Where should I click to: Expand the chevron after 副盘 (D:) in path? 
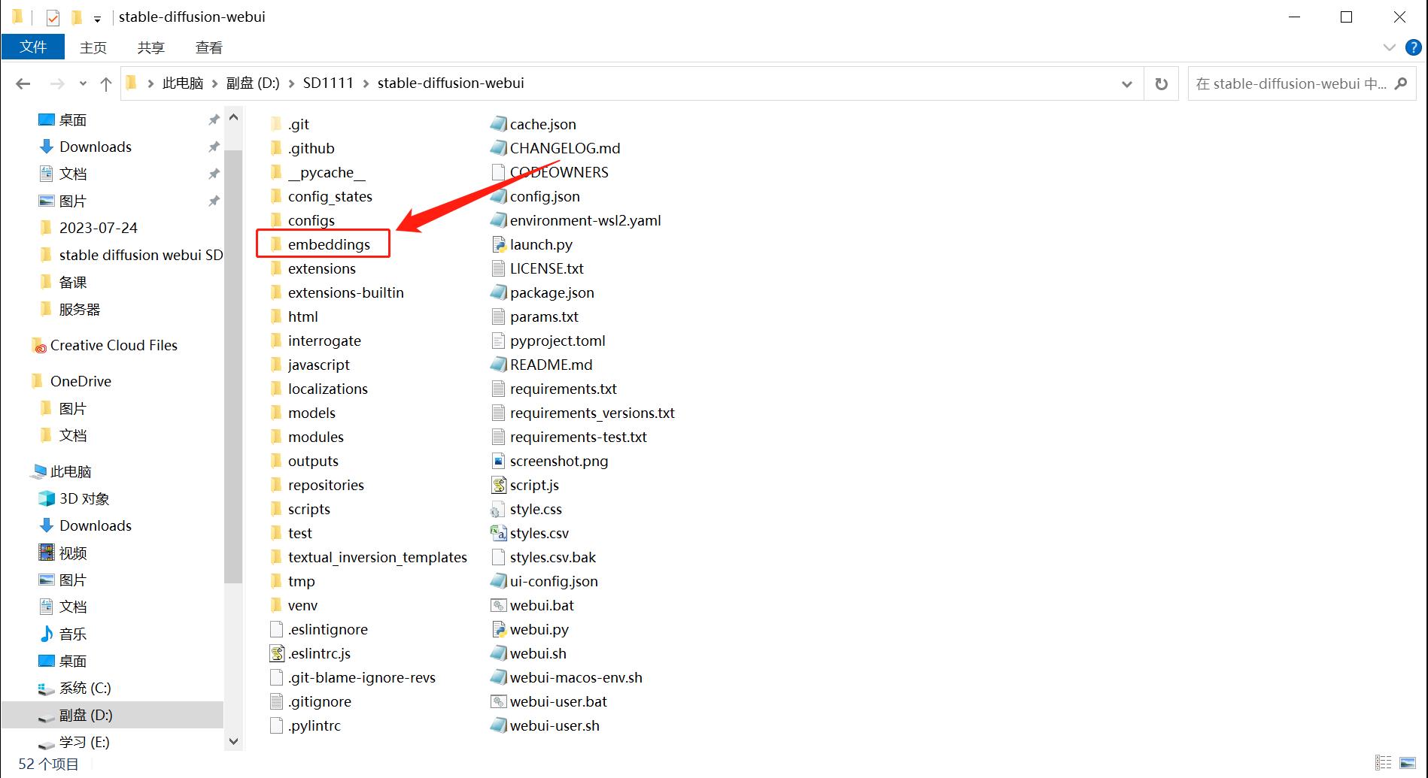point(292,83)
